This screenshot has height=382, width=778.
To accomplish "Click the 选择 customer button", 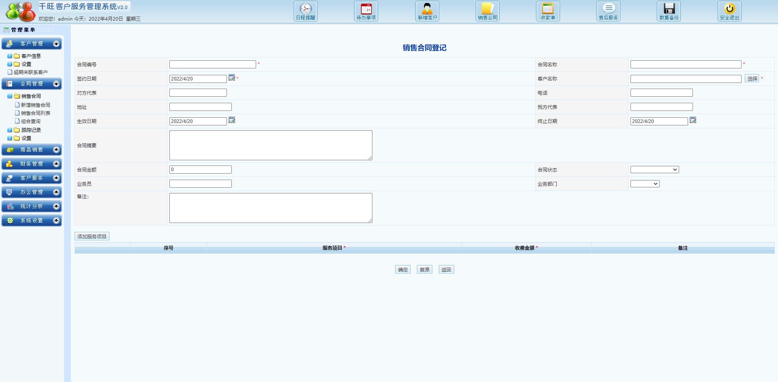I will [752, 79].
